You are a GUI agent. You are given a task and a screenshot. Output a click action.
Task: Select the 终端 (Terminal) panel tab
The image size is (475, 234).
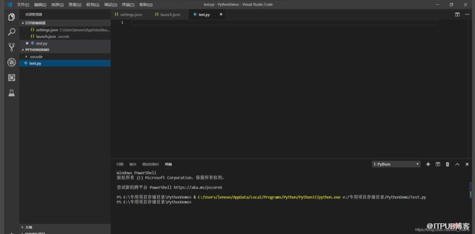click(169, 164)
